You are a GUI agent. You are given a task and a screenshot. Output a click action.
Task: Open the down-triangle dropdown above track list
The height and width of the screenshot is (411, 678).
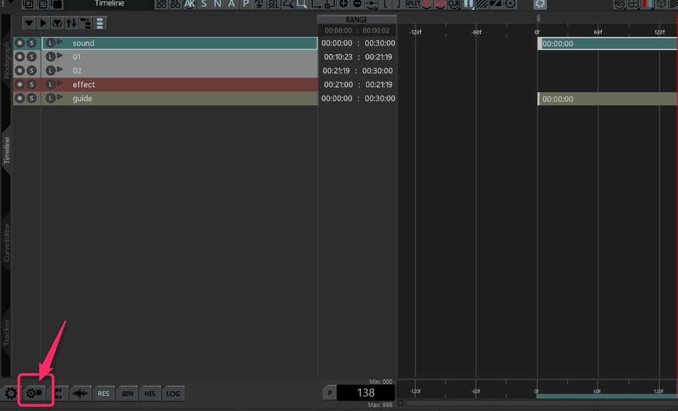coord(29,23)
